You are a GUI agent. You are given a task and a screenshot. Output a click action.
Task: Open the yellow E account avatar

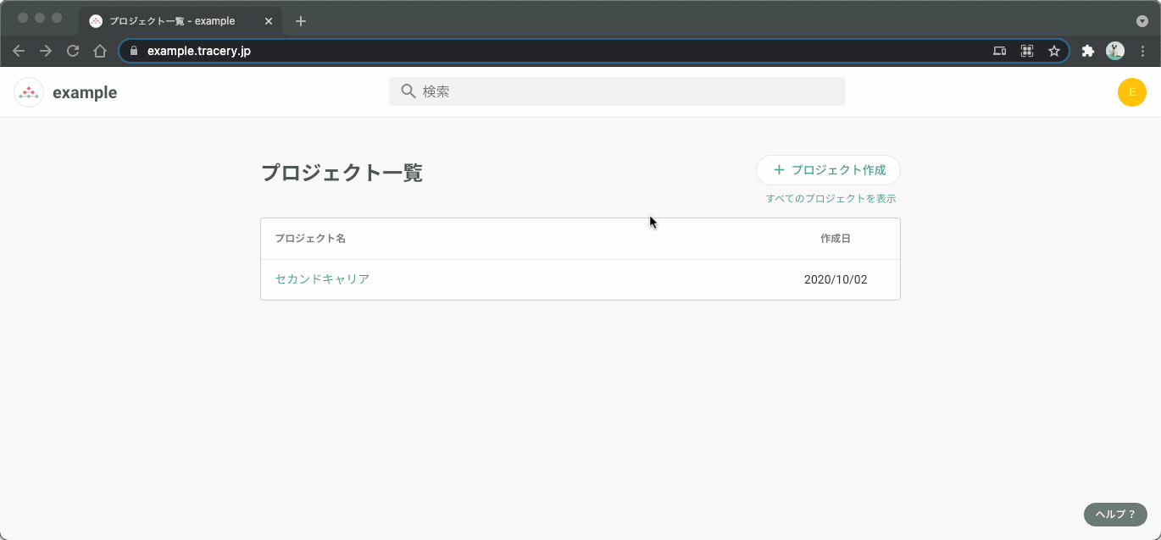point(1132,92)
